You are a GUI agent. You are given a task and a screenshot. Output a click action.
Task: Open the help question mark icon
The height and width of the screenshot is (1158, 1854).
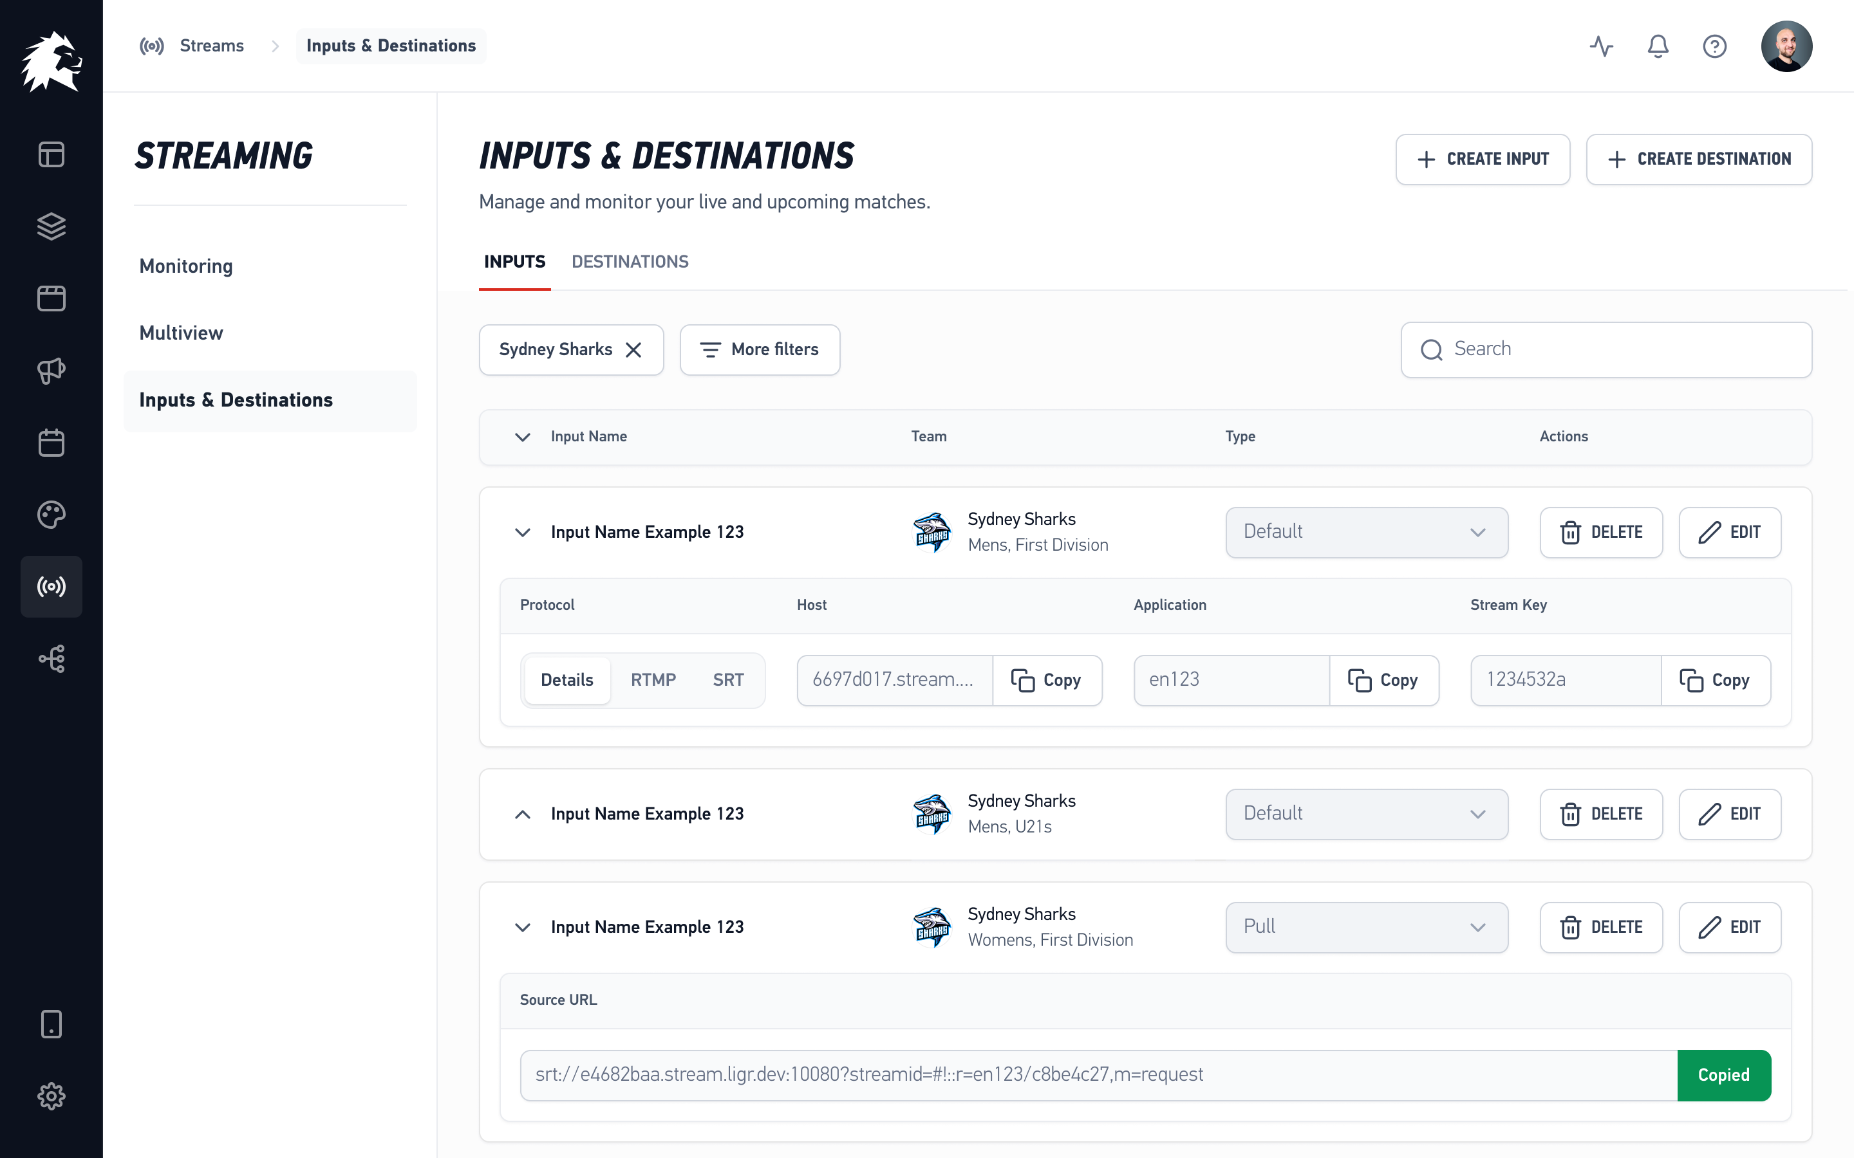pos(1714,46)
